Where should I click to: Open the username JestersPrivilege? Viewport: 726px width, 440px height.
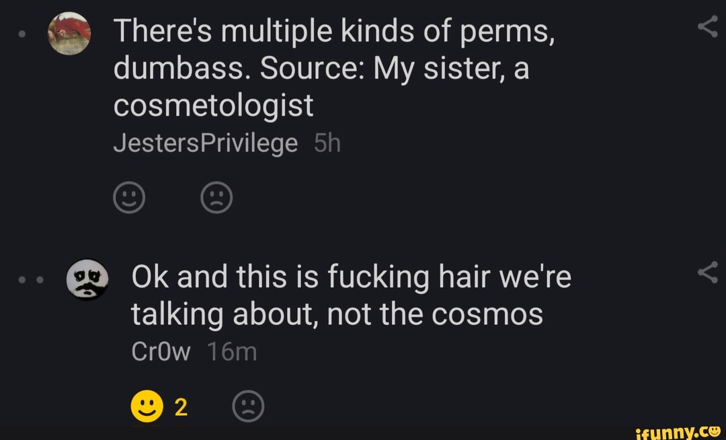pos(205,143)
